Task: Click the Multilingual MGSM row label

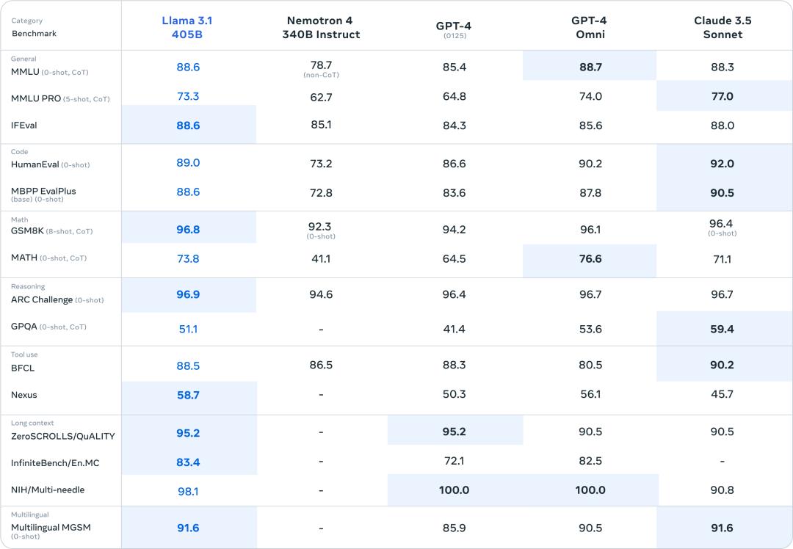Action: click(51, 528)
